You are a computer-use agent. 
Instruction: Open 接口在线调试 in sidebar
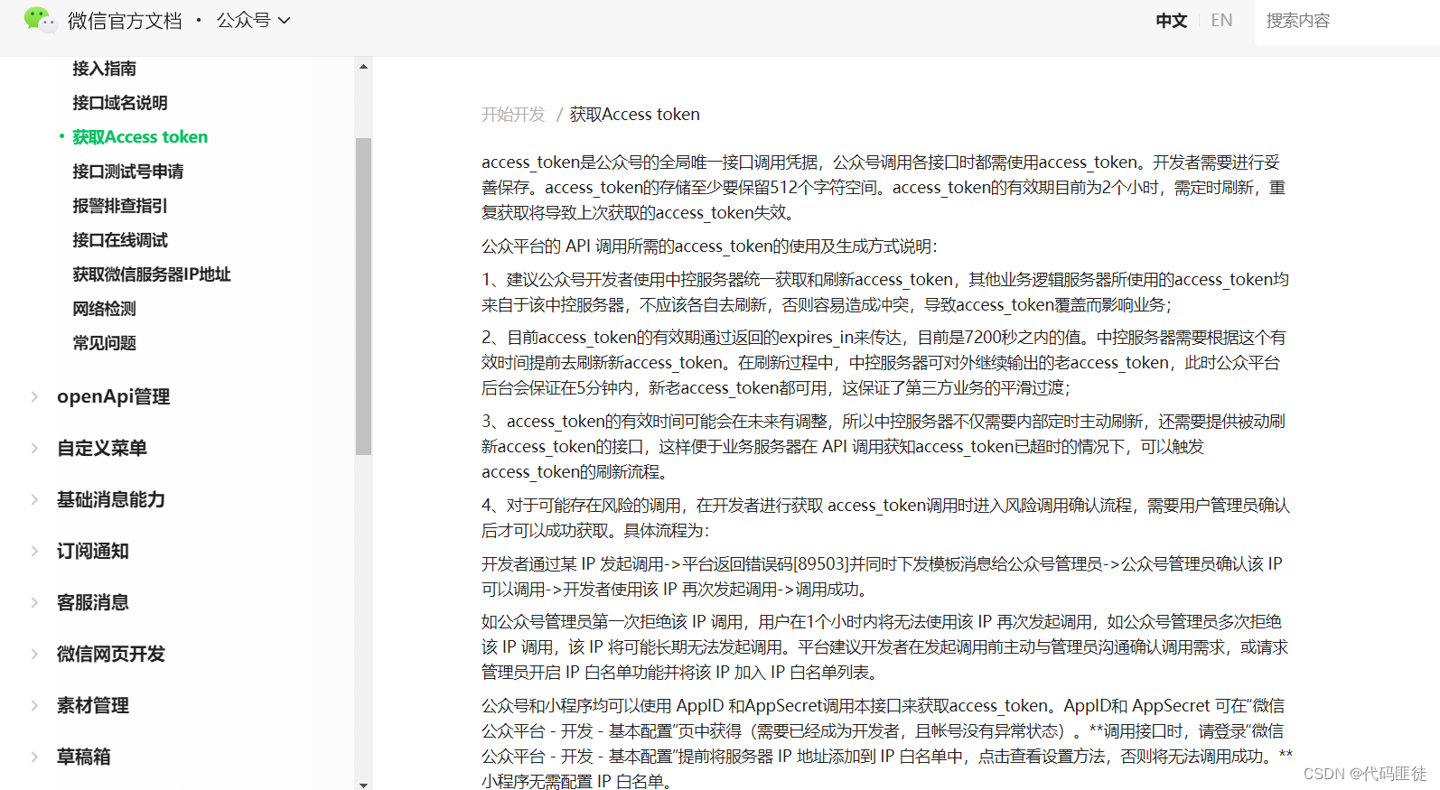click(x=120, y=240)
